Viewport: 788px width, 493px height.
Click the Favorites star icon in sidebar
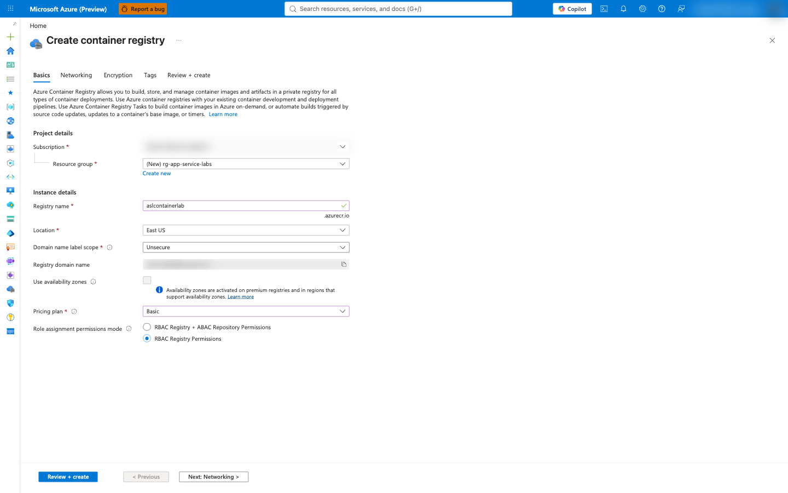click(10, 93)
